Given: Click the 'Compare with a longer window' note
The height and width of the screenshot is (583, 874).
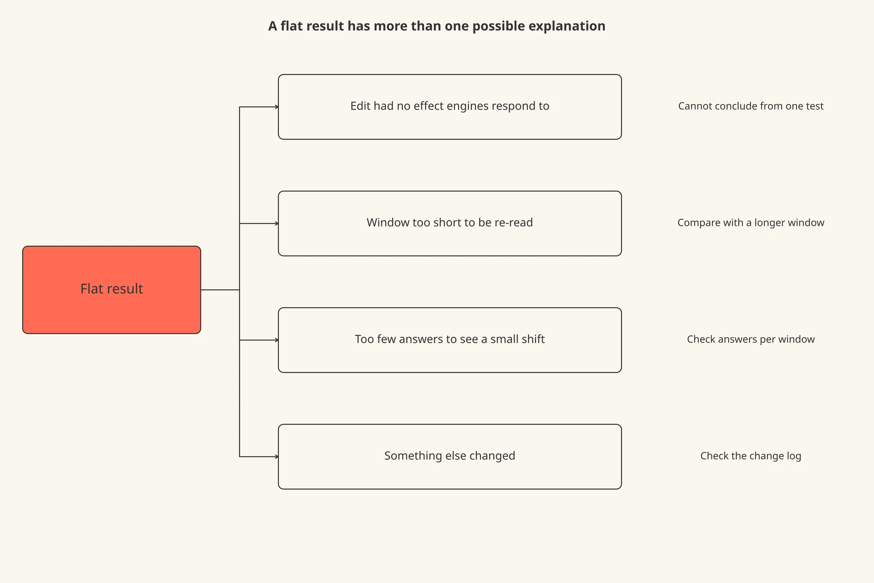Looking at the screenshot, I should [751, 223].
